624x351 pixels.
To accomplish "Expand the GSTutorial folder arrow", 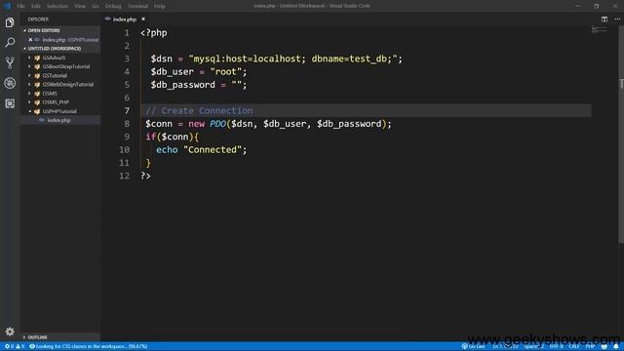I will click(29, 76).
